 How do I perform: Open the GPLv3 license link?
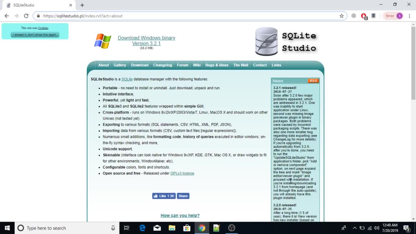click(x=182, y=173)
